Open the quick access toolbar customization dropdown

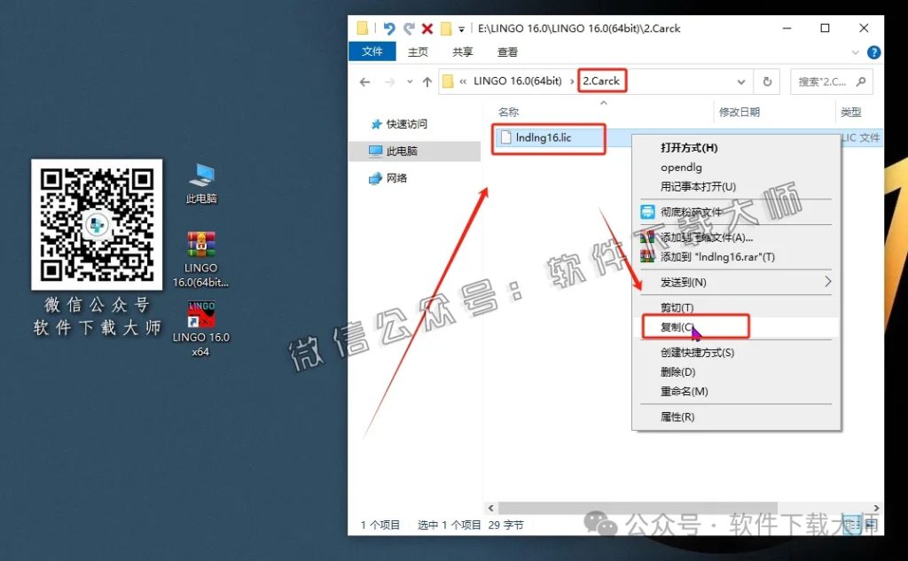click(x=461, y=29)
